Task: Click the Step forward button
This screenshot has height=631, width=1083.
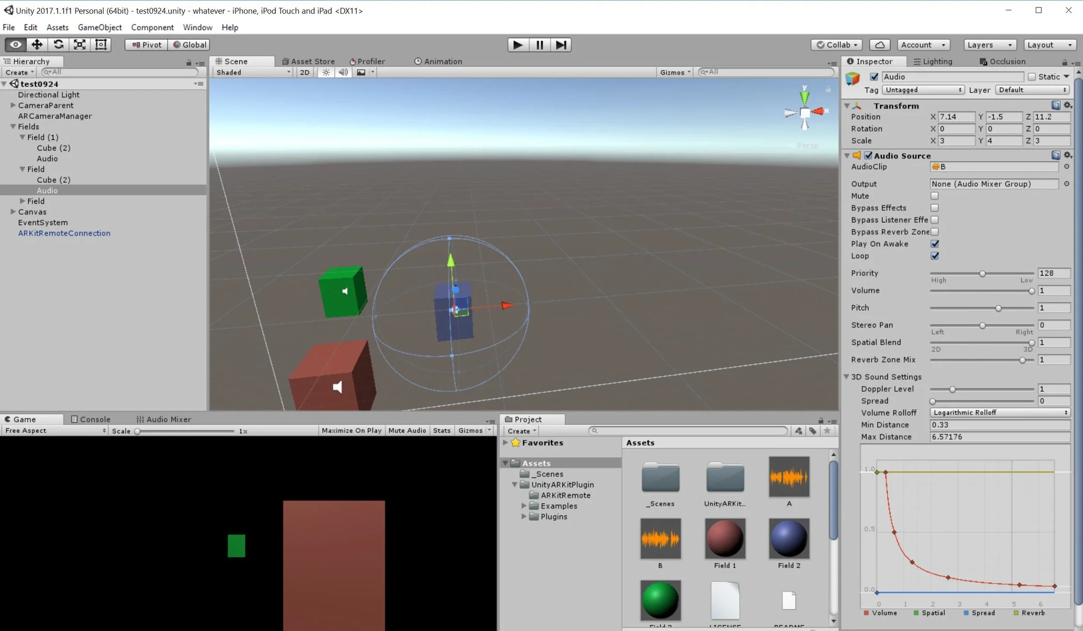Action: point(561,45)
